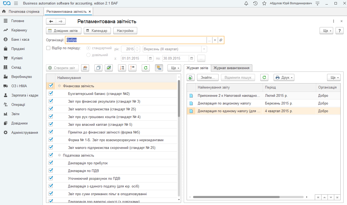The height and width of the screenshot is (205, 347).
Task: Click the uncheck all reports icon
Action: coord(98,68)
